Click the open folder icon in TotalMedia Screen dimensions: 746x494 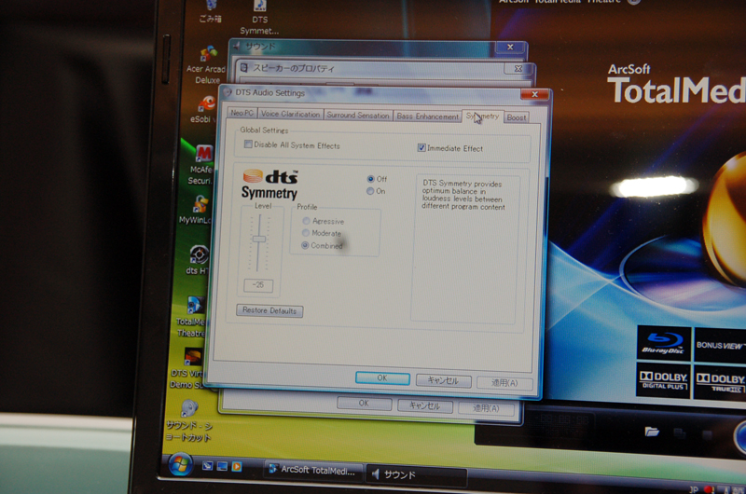[652, 432]
